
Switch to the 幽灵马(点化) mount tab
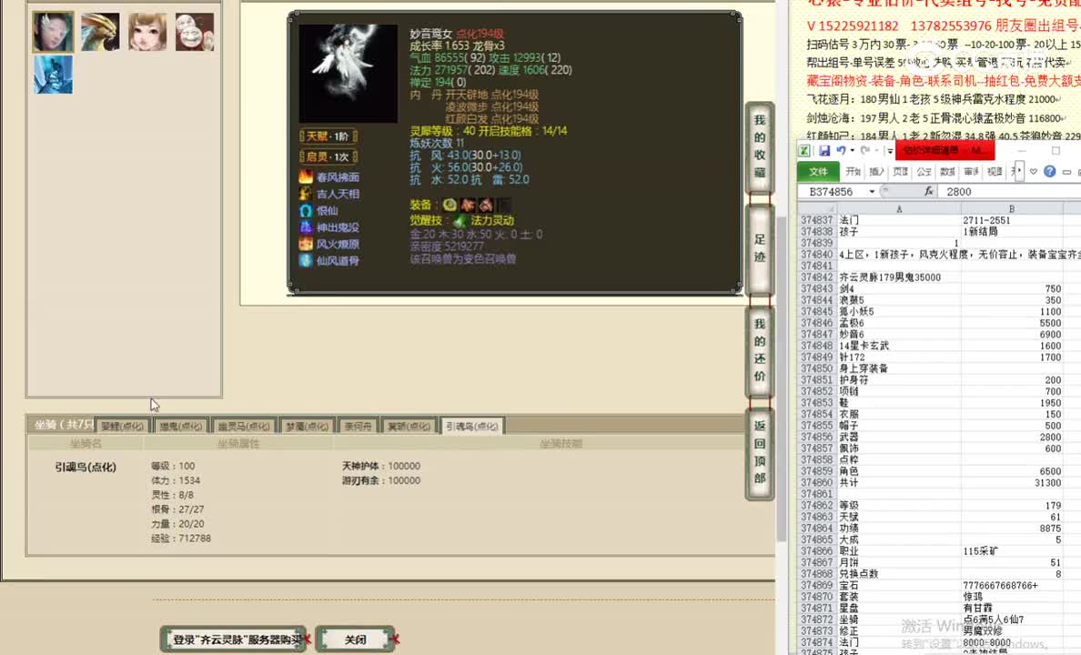[243, 426]
